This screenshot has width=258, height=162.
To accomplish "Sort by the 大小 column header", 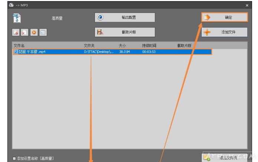I will coord(122,46).
